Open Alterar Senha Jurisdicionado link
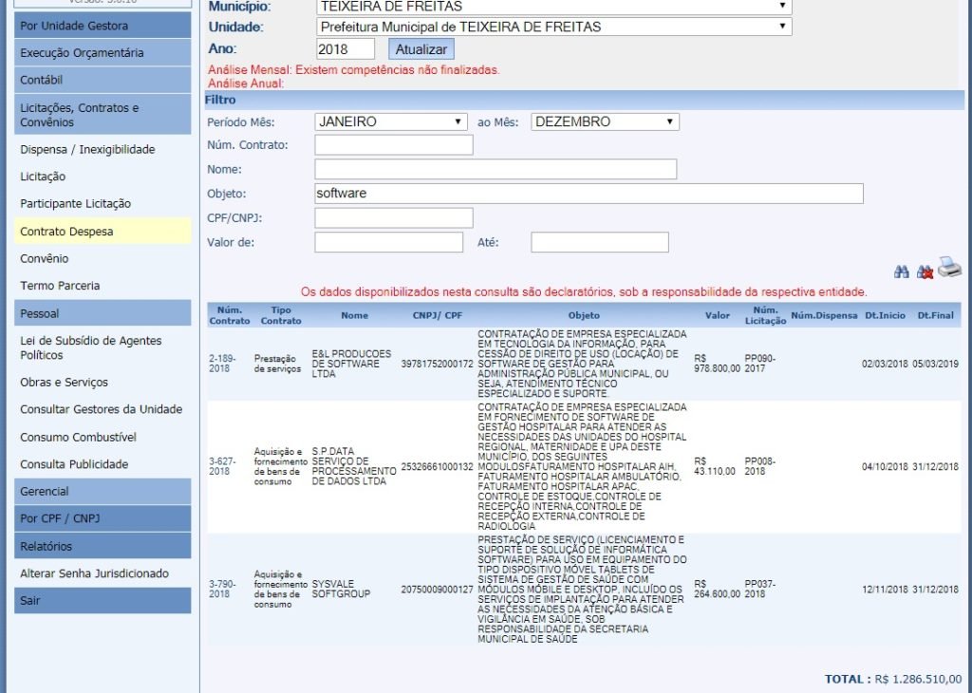Screen dimensions: 972x693 point(94,573)
